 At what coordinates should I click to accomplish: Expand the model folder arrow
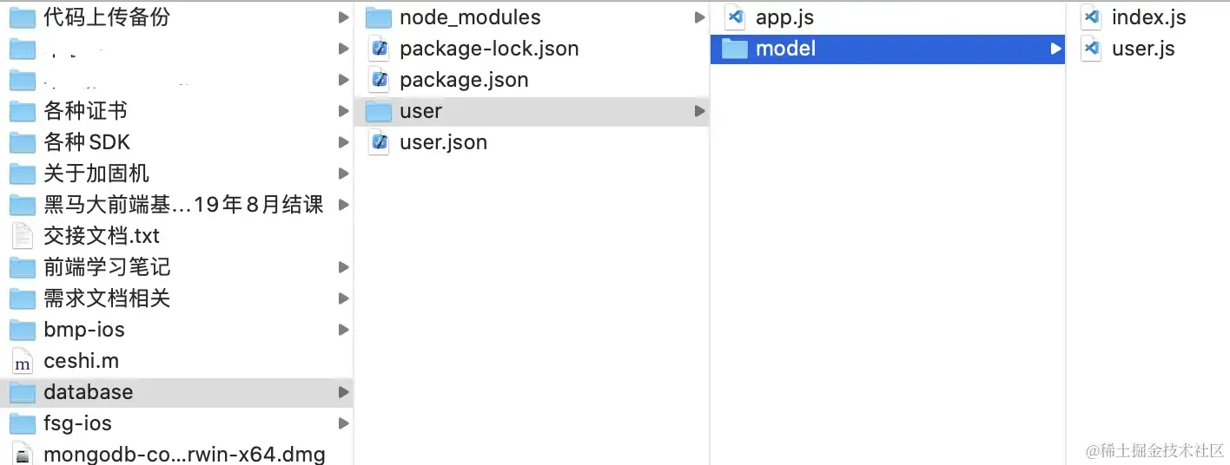(x=1055, y=49)
